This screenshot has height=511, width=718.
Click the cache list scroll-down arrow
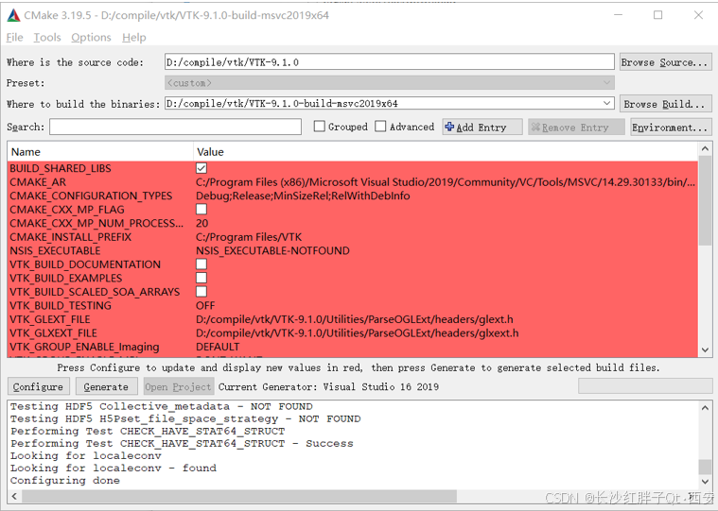(x=705, y=350)
